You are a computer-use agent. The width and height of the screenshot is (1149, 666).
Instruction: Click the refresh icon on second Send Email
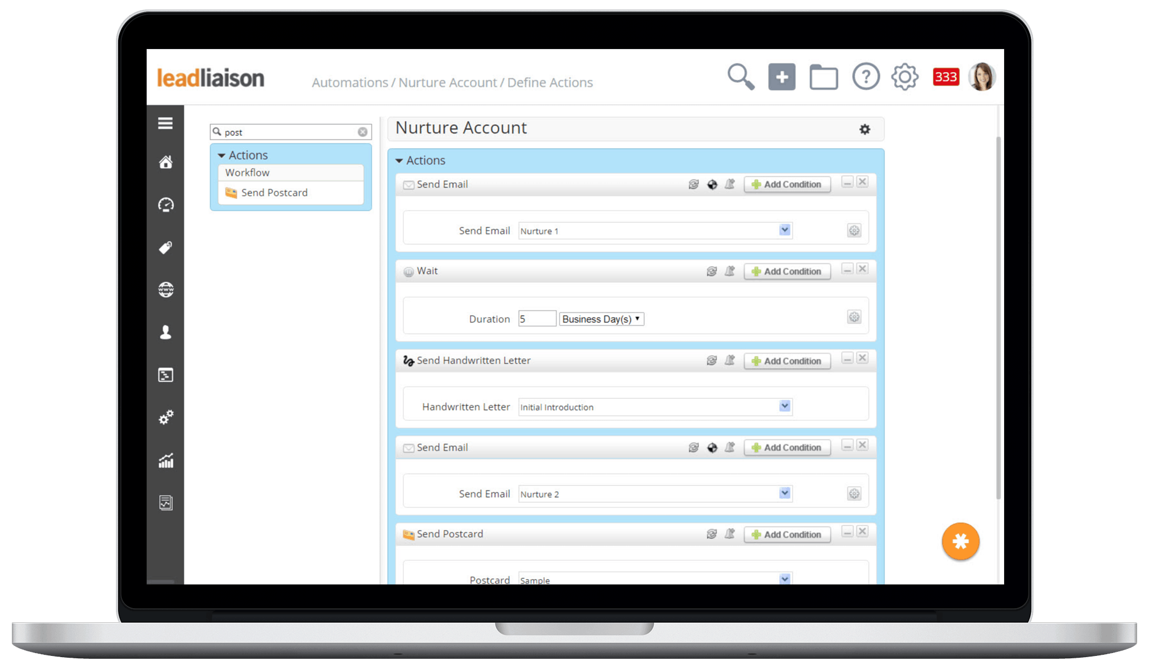coord(694,448)
